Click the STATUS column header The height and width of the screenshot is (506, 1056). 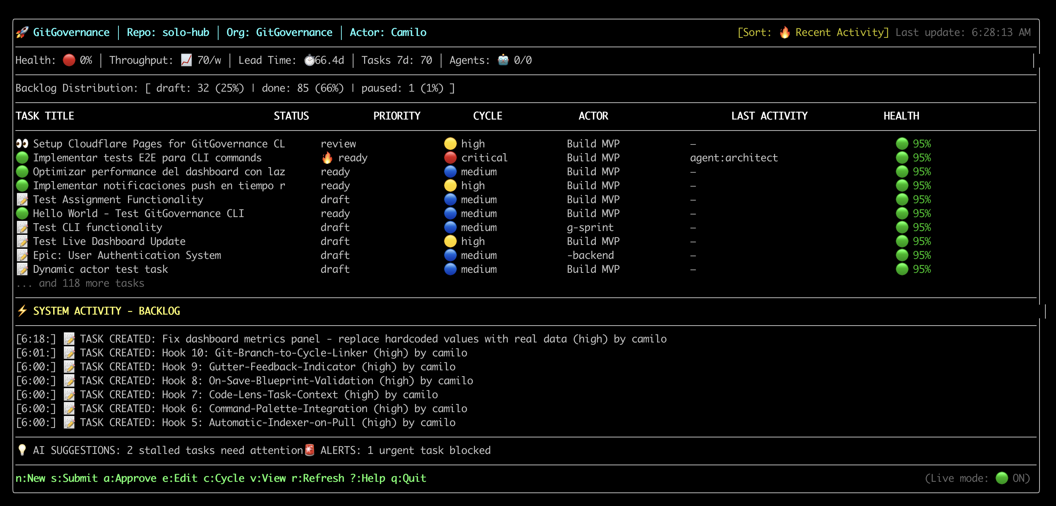pyautogui.click(x=291, y=116)
